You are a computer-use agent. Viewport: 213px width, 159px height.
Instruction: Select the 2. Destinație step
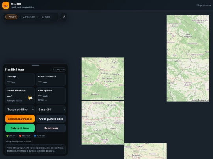29,17
